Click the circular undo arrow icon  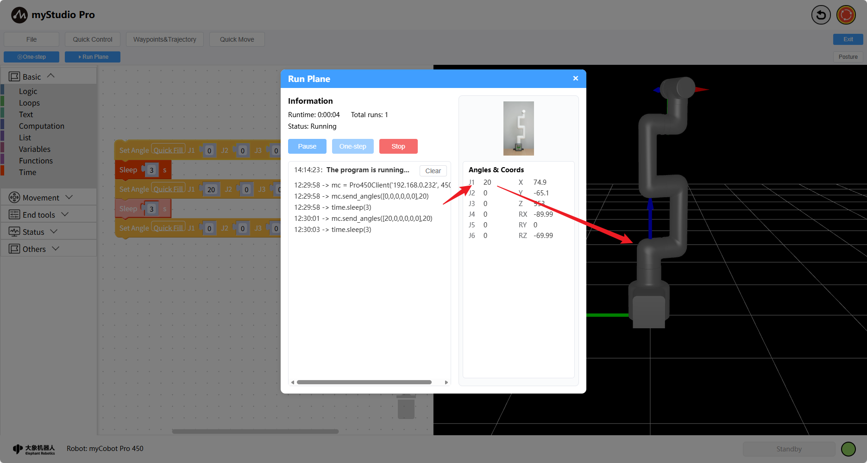[x=821, y=15]
